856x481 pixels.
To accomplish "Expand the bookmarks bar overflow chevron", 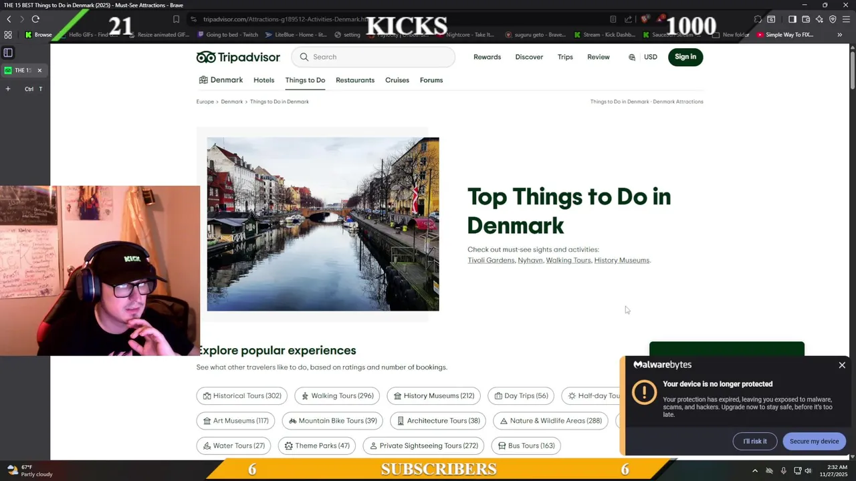I will tap(840, 35).
